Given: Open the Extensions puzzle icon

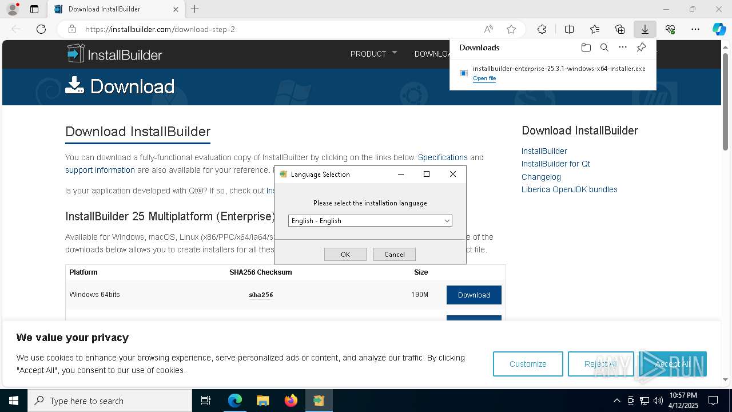Looking at the screenshot, I should 542,29.
